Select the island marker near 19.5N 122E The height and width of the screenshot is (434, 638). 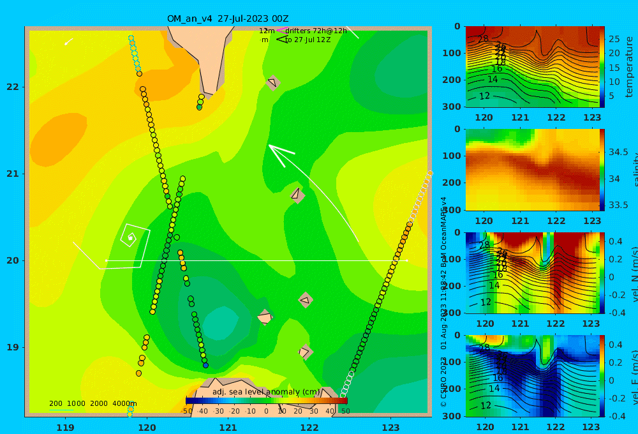[306, 301]
